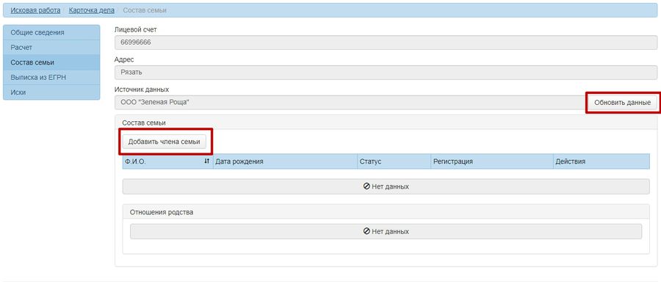Select the Состав семьи breadcrumb item
The width and height of the screenshot is (661, 287).
tap(145, 10)
